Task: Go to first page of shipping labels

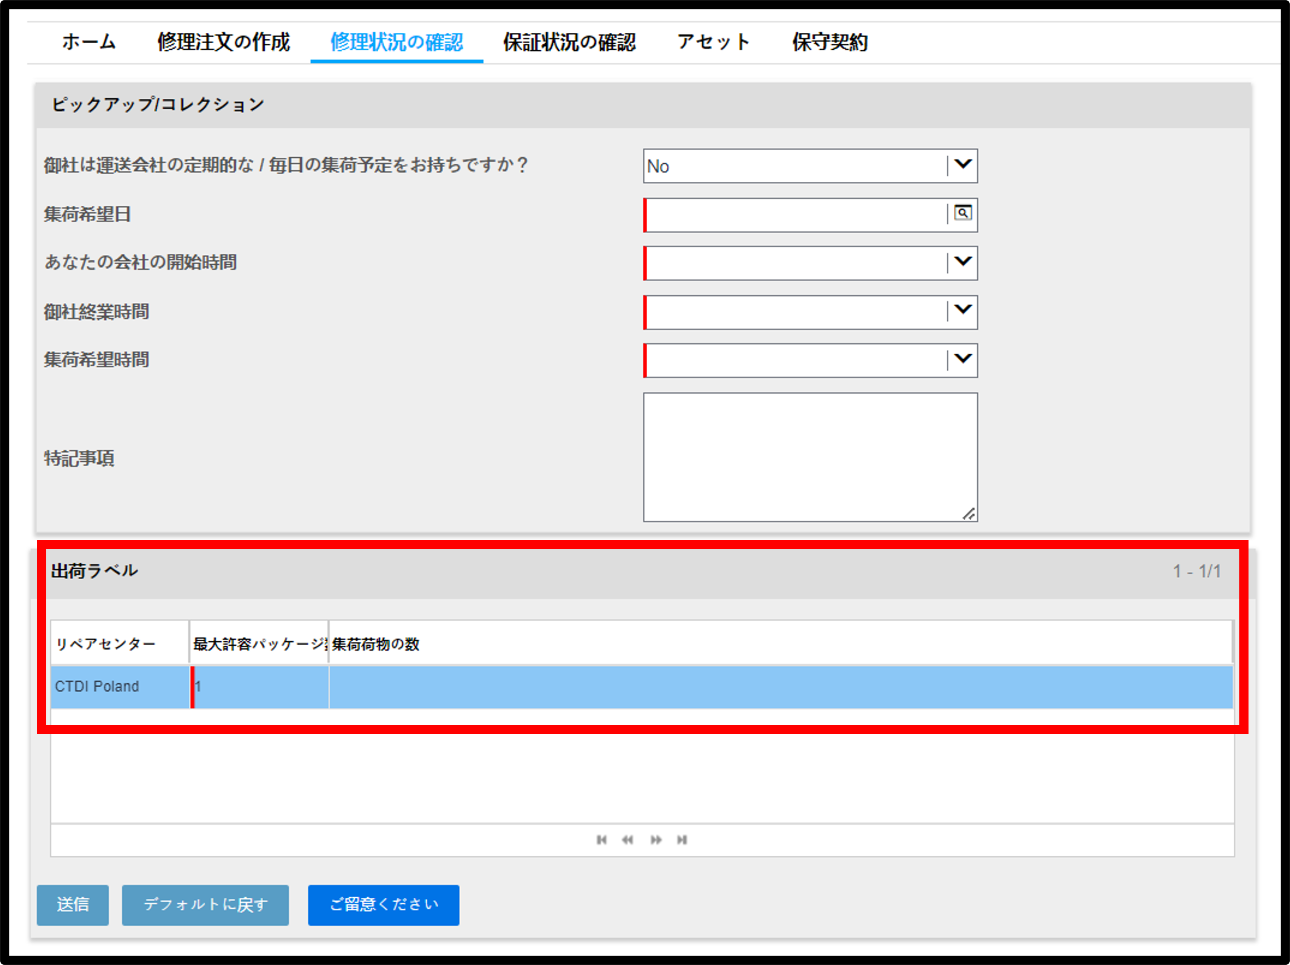Action: click(601, 840)
